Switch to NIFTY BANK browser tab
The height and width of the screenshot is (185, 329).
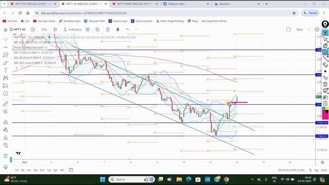click(x=135, y=4)
